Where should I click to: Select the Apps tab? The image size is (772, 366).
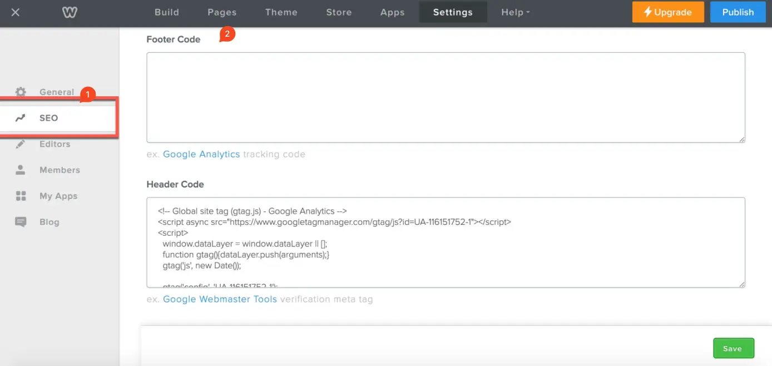point(392,12)
